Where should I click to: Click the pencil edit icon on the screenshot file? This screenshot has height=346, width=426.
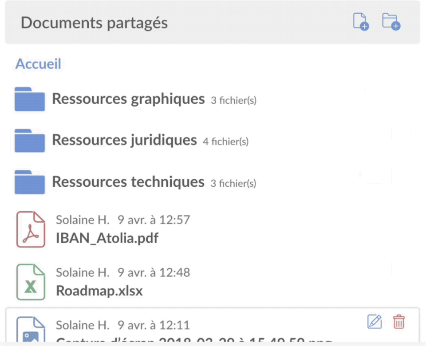375,322
